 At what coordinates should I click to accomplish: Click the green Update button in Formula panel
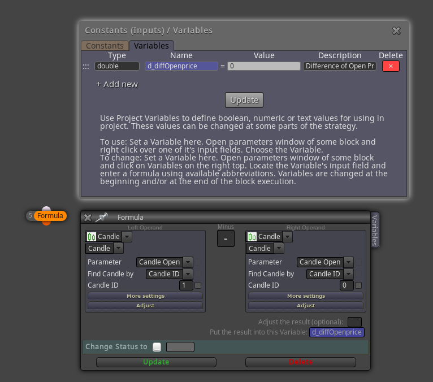tap(156, 362)
